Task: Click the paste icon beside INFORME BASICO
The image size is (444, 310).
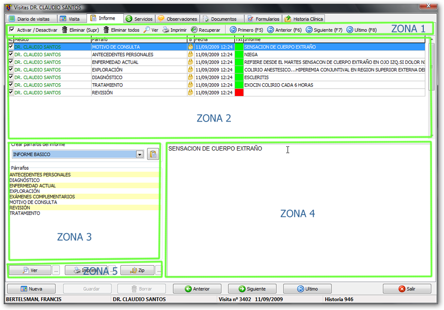Action: (153, 155)
